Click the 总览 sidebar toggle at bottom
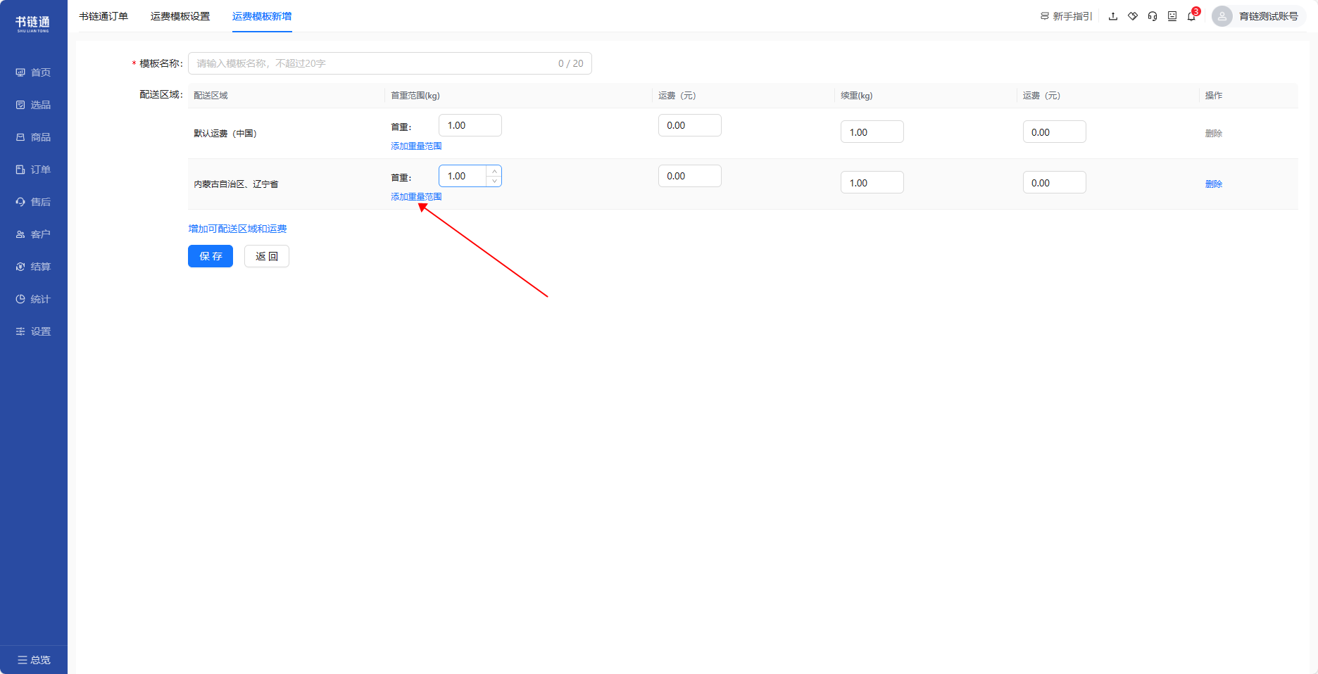The width and height of the screenshot is (1318, 674). [x=34, y=660]
